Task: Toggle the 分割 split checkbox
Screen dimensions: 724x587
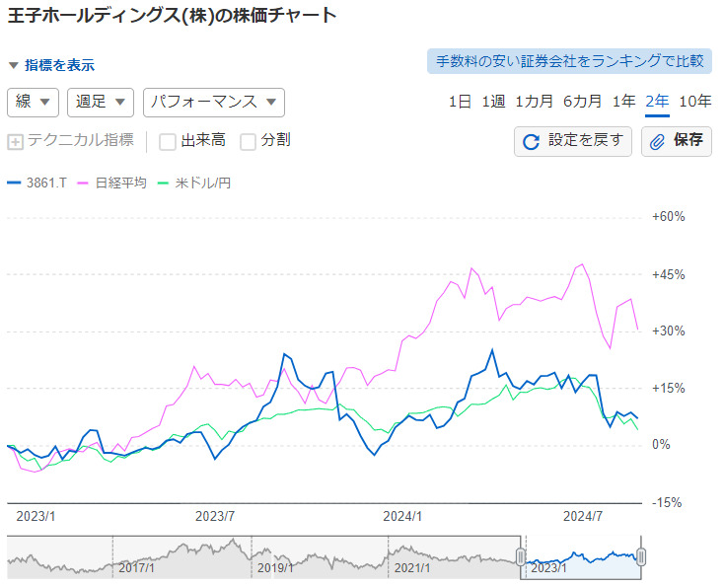Action: click(x=249, y=141)
